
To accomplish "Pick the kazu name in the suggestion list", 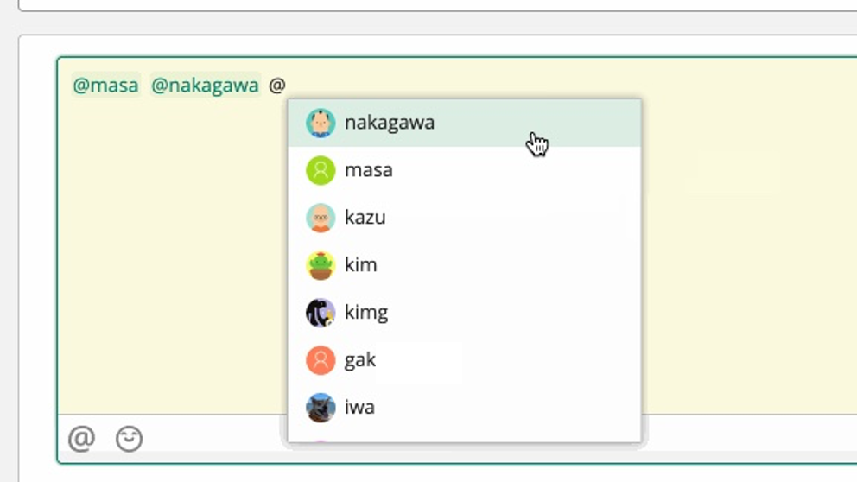I will [365, 218].
